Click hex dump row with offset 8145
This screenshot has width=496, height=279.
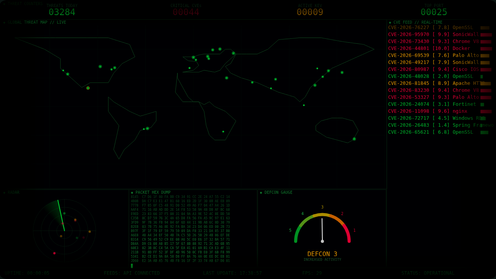tap(180, 197)
